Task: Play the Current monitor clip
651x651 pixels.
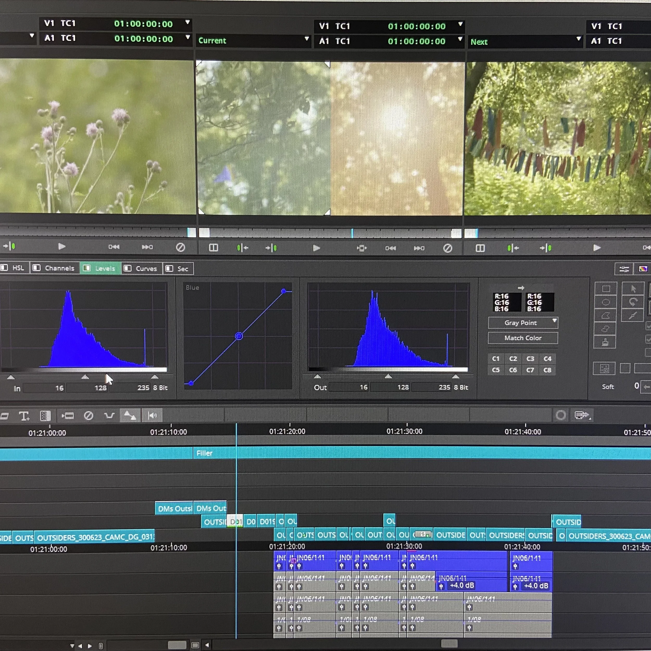Action: 316,248
